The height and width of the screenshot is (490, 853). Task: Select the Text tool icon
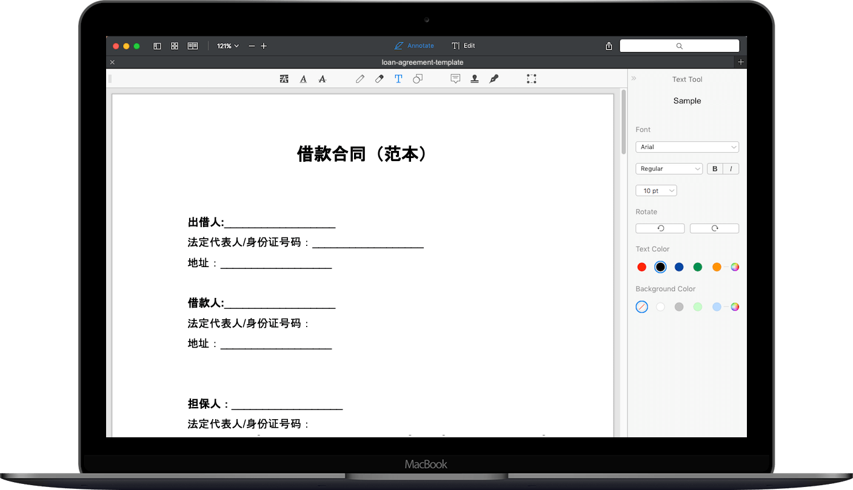(398, 79)
